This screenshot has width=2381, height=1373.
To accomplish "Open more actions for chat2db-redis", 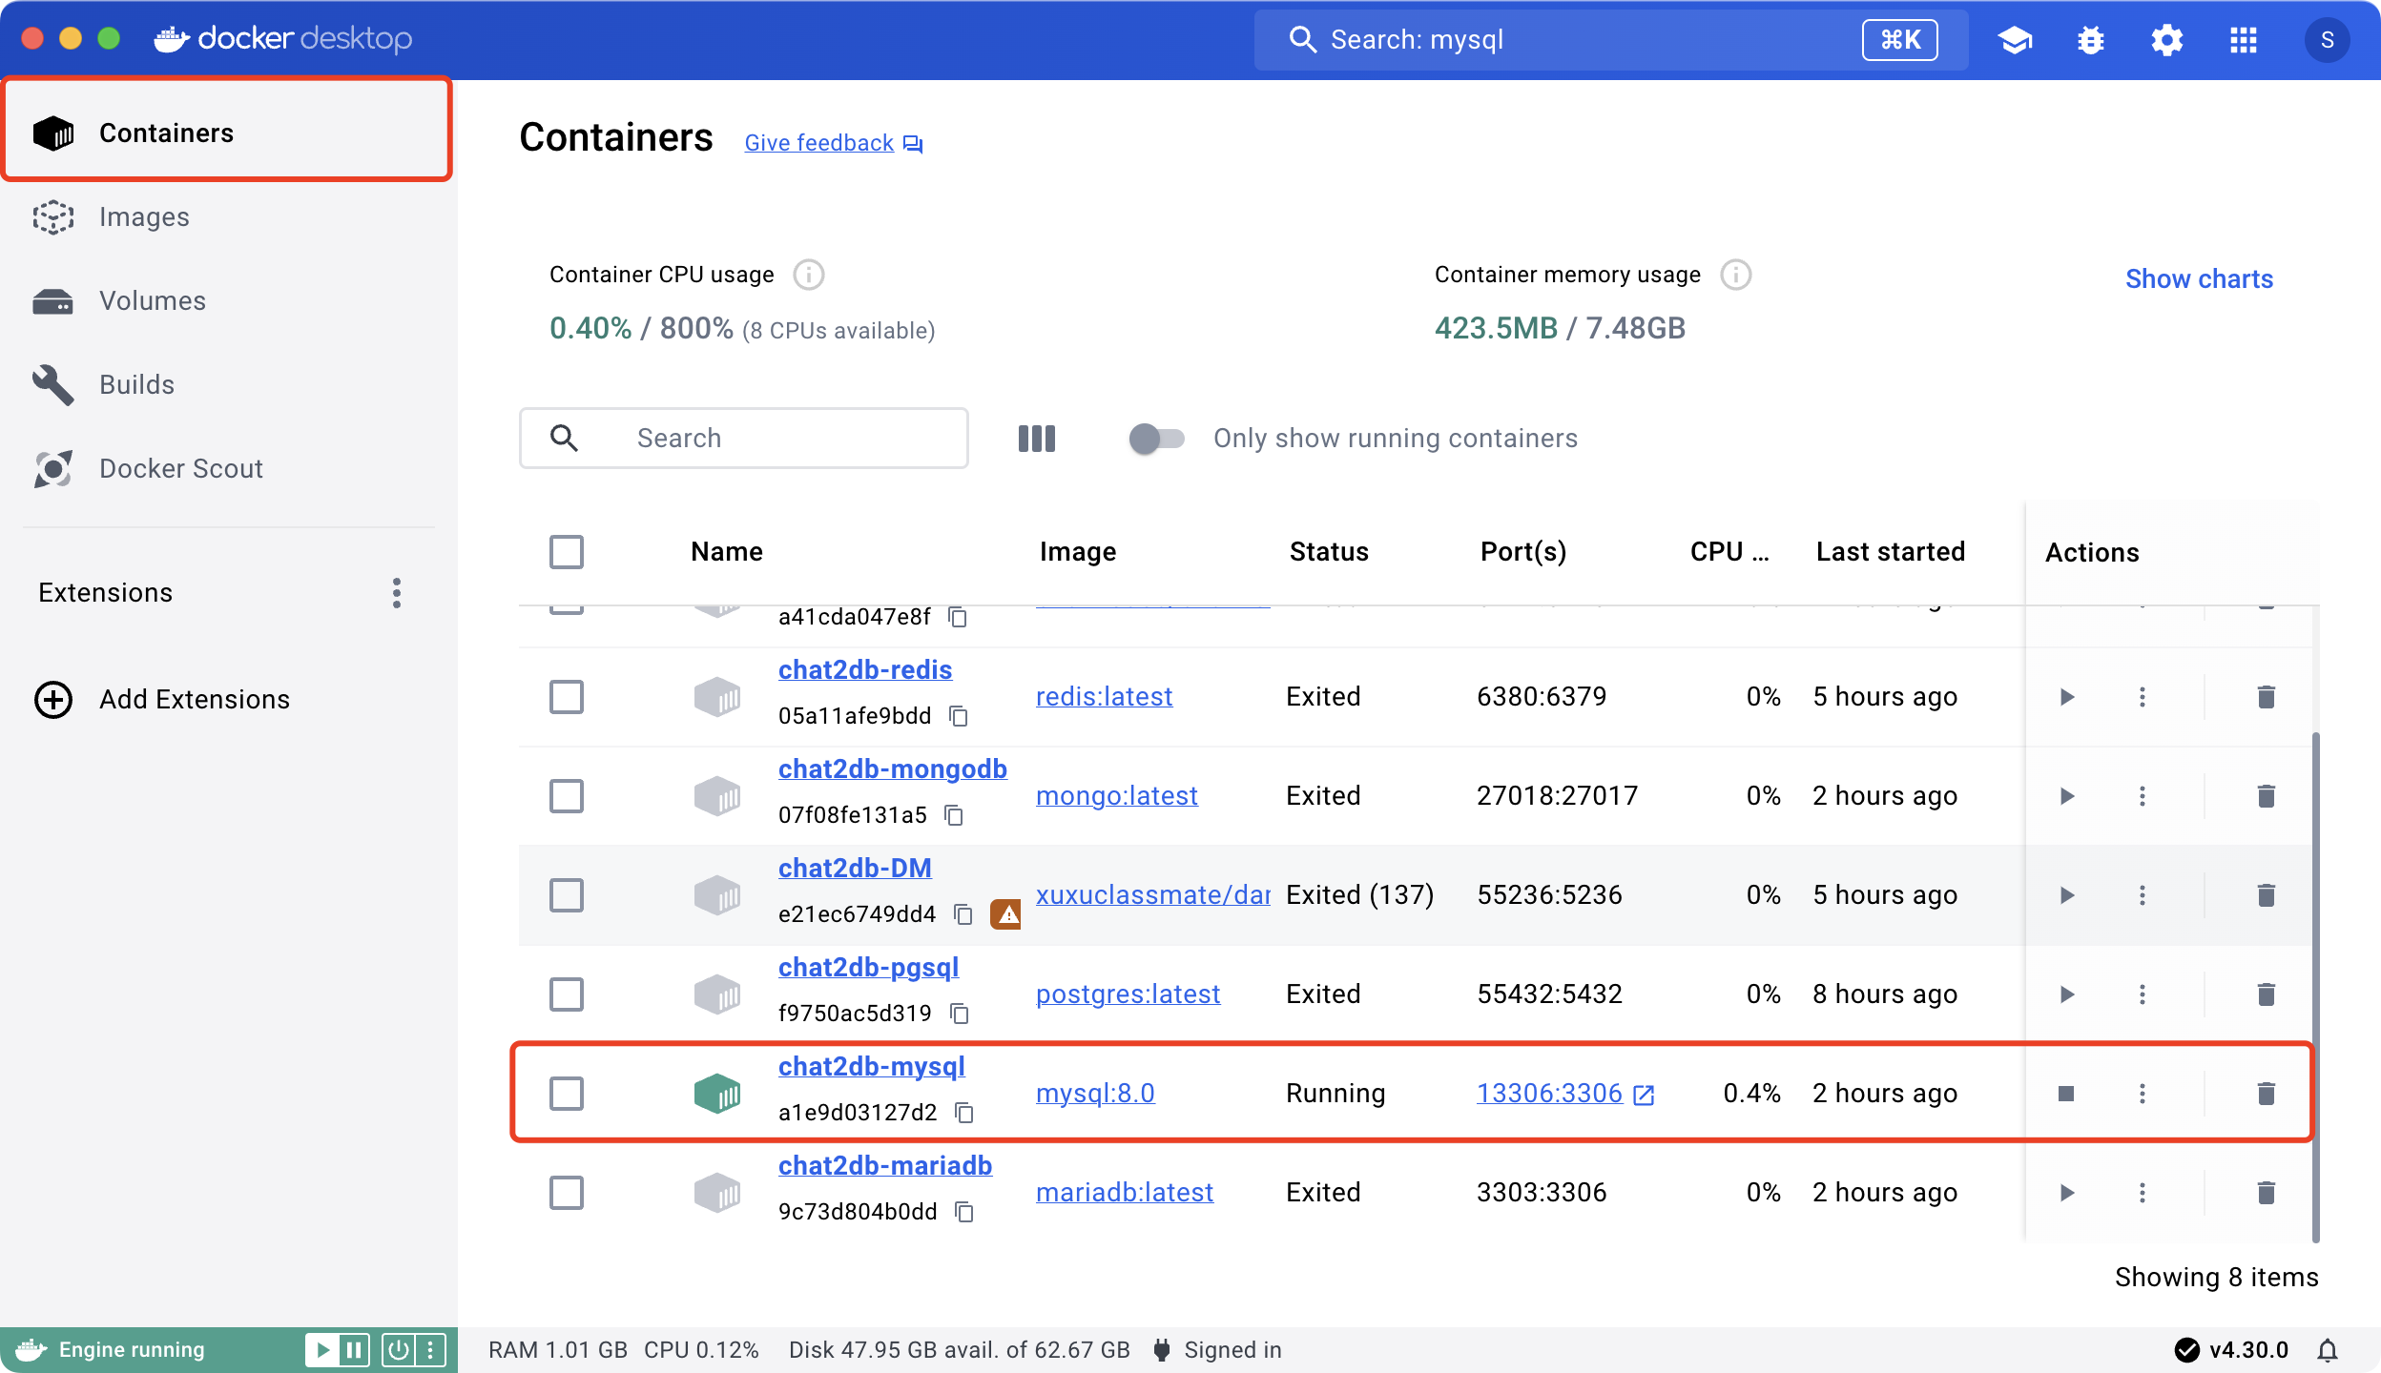I will tap(2143, 697).
